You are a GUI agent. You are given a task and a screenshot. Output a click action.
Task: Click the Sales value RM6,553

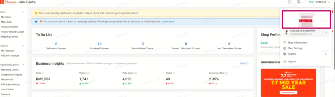pyautogui.click(x=43, y=79)
